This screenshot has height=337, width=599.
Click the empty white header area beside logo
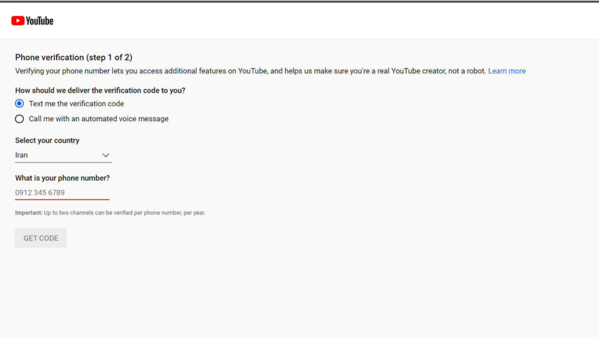(x=322, y=21)
